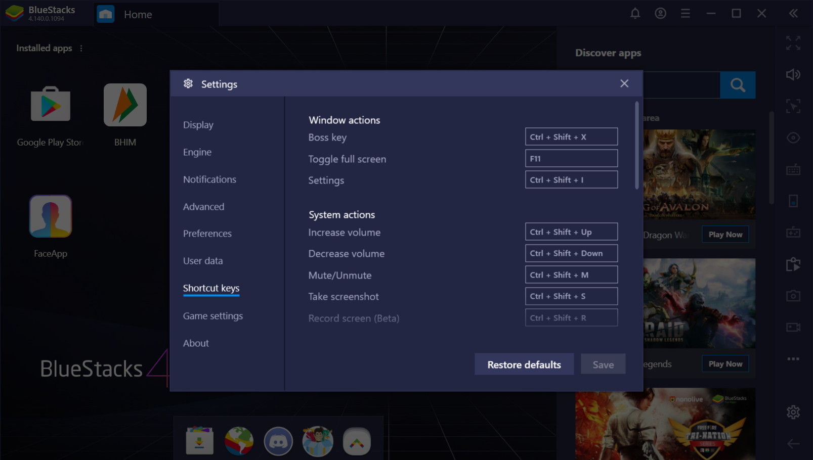Launch the BHIM app
The width and height of the screenshot is (813, 460).
(125, 105)
